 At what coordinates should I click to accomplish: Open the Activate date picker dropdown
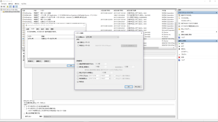coord(98,76)
